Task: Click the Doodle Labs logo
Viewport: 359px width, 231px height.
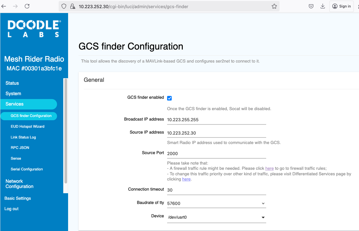Action: click(x=34, y=29)
